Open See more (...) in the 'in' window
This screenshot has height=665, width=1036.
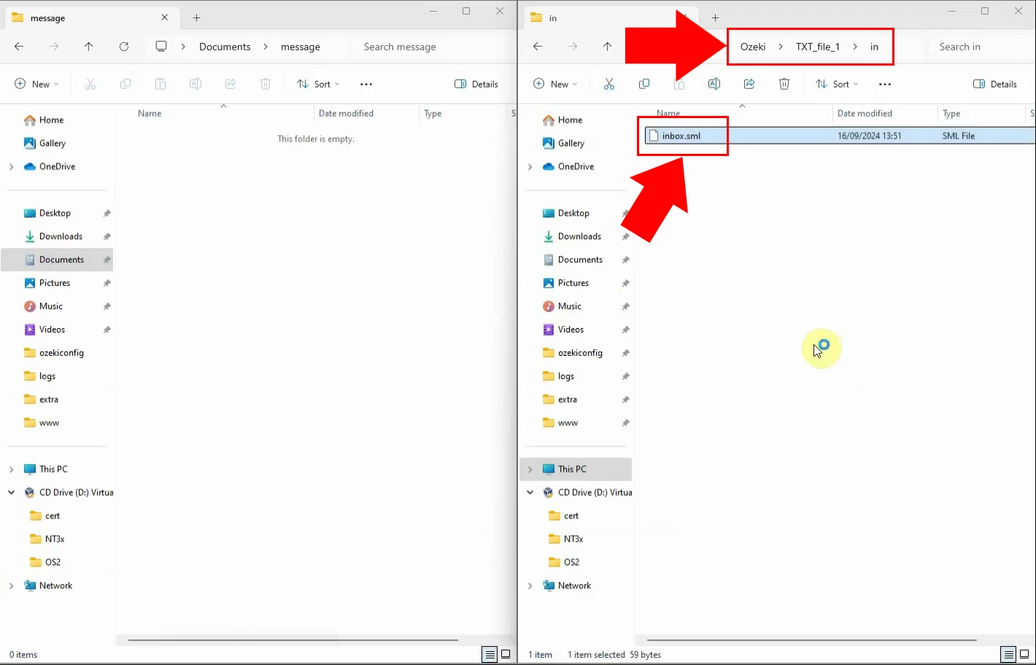coord(885,84)
